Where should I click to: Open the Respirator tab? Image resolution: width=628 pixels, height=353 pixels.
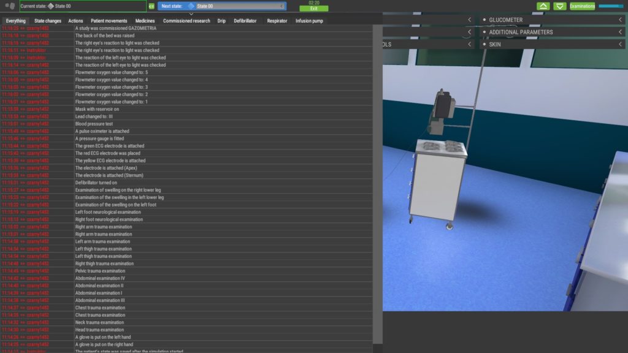click(277, 20)
